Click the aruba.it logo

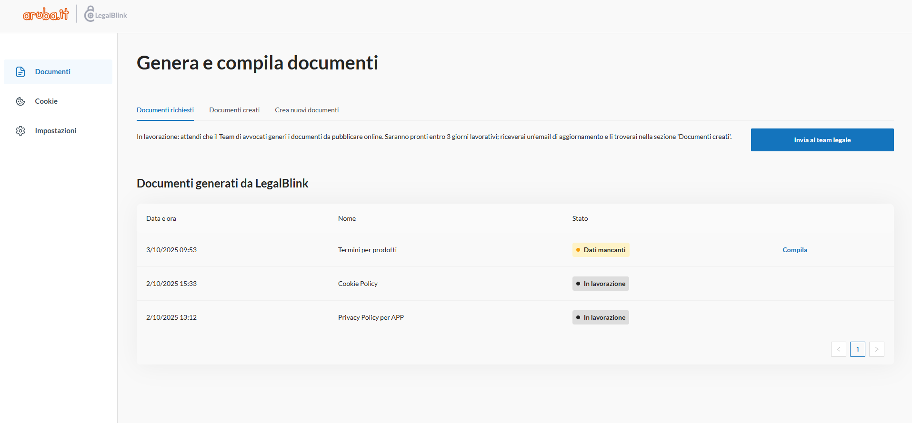tap(46, 15)
